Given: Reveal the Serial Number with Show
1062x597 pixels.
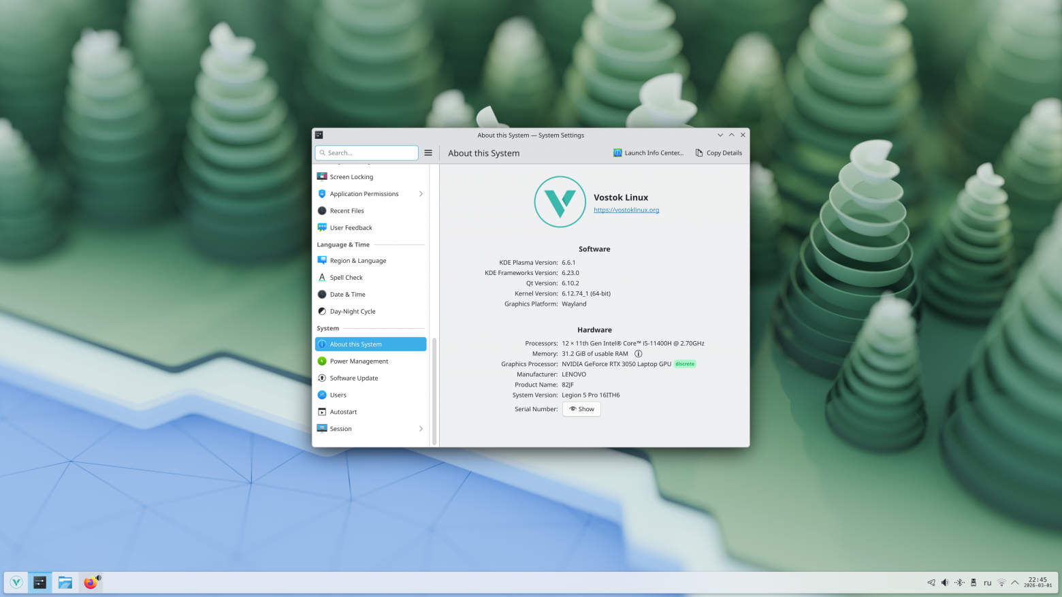Looking at the screenshot, I should pos(581,408).
